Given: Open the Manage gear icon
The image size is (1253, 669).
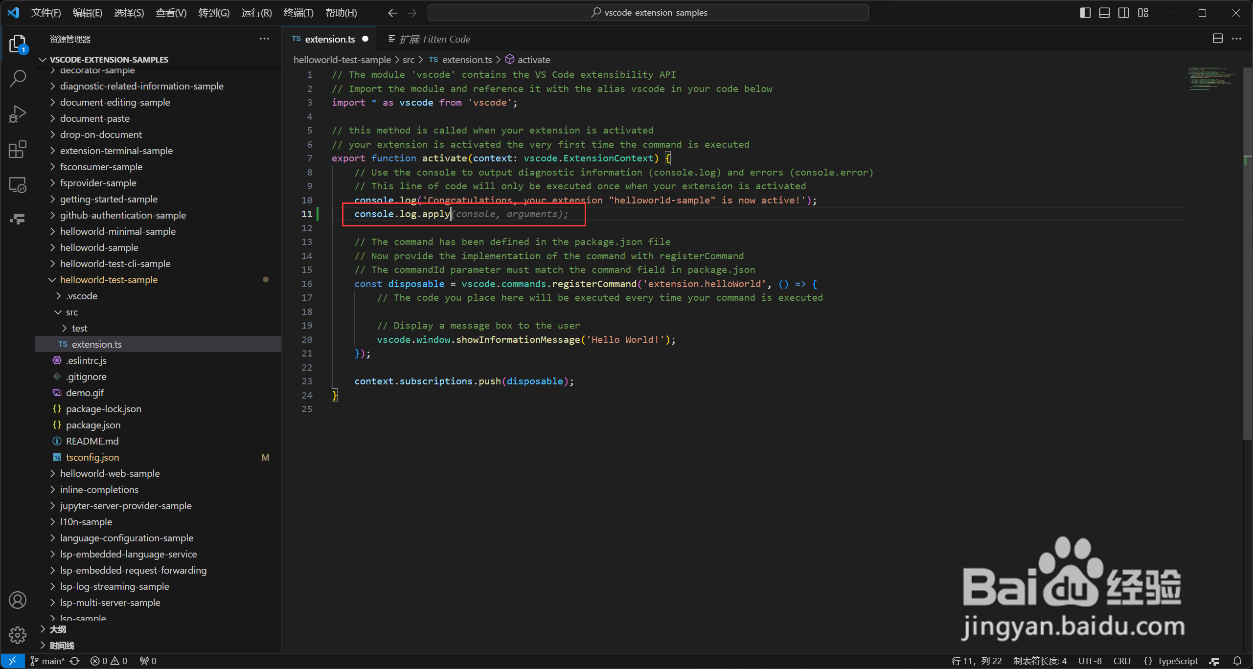Looking at the screenshot, I should point(18,635).
